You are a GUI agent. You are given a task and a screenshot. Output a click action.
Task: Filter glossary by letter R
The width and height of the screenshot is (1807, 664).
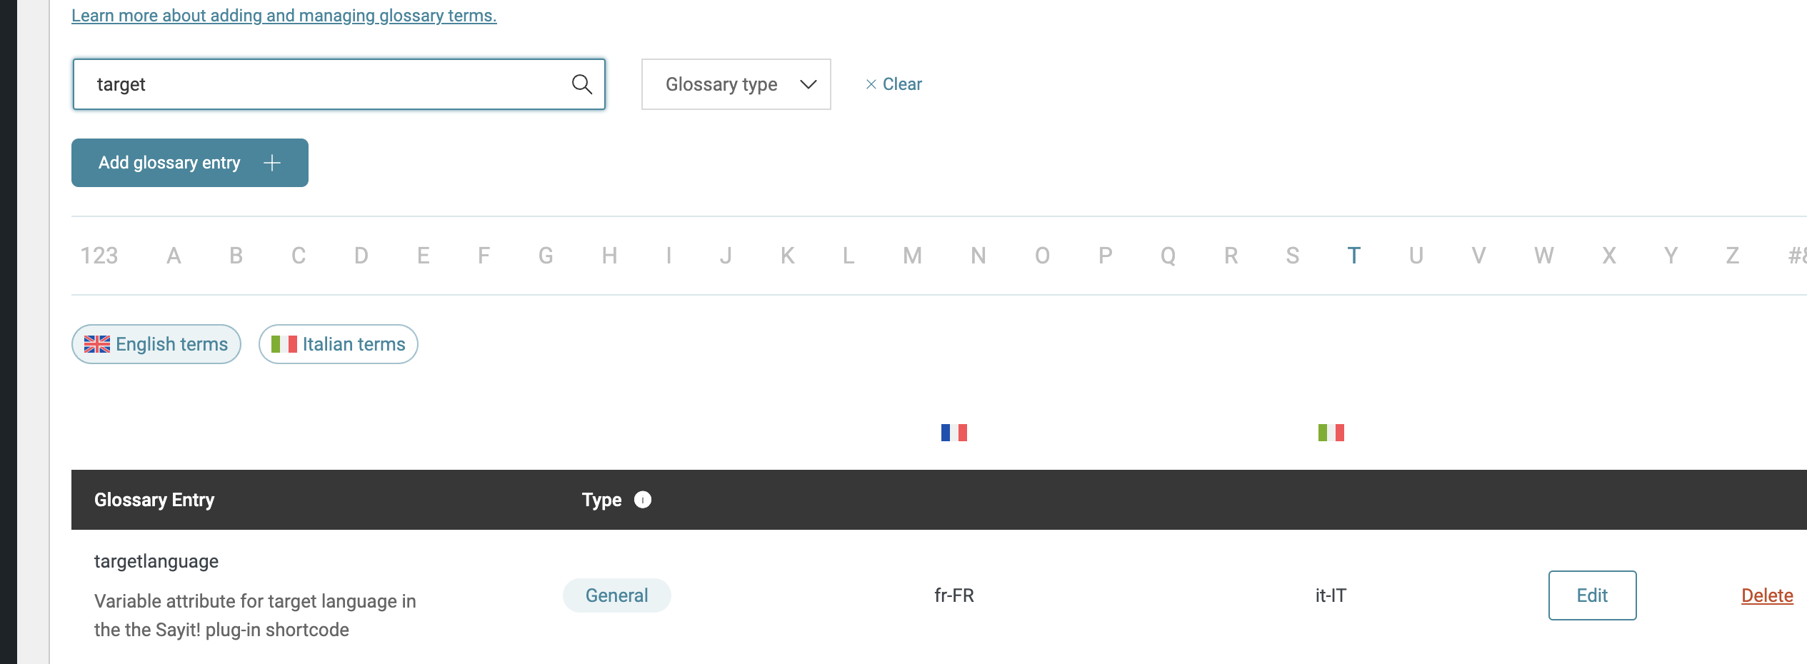click(x=1231, y=256)
